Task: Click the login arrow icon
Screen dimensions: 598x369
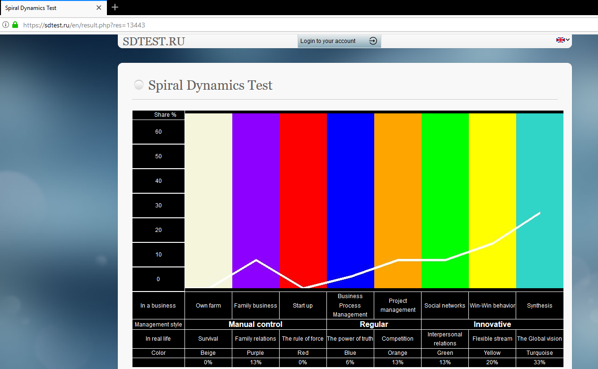Action: 373,41
